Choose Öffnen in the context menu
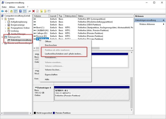 click(65, 42)
